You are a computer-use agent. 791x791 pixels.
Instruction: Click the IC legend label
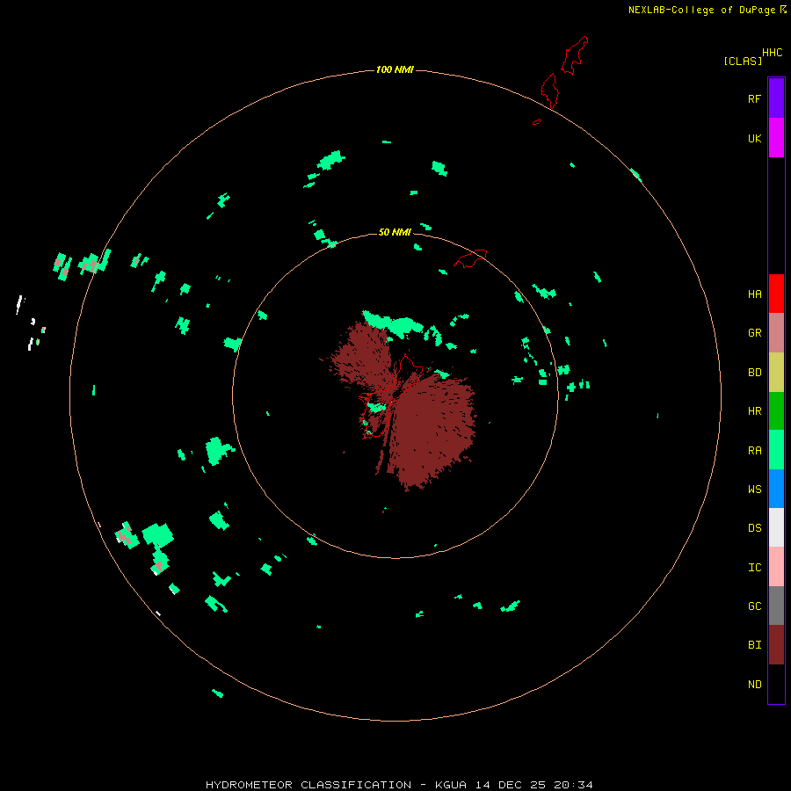(x=754, y=568)
